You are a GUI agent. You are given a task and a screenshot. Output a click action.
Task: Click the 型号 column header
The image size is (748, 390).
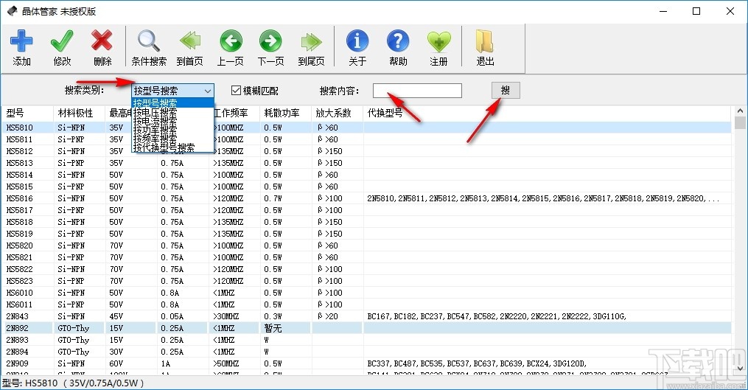[28, 113]
